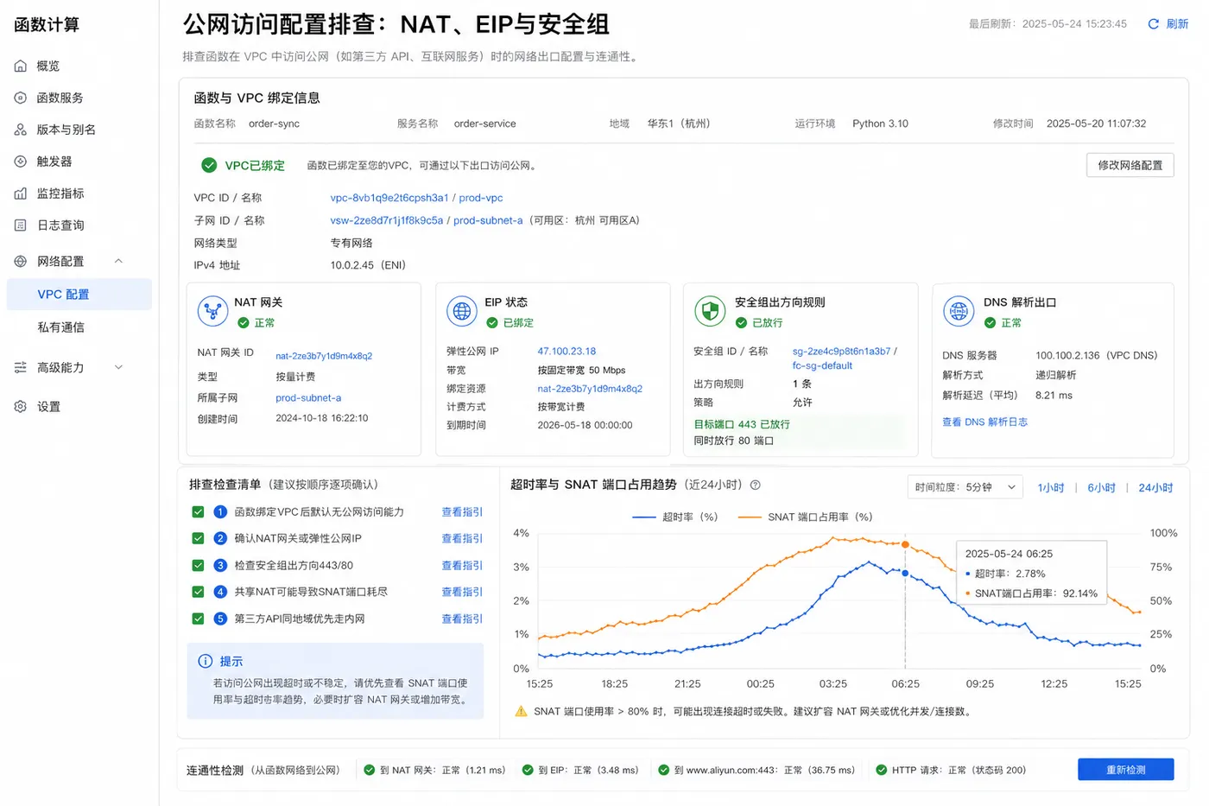
Task: Click the 重新检测 button
Action: [1125, 770]
